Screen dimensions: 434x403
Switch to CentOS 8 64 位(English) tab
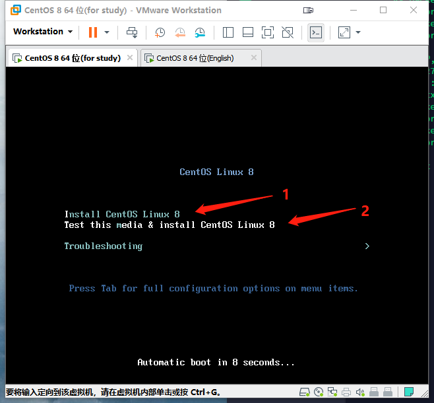pyautogui.click(x=195, y=58)
